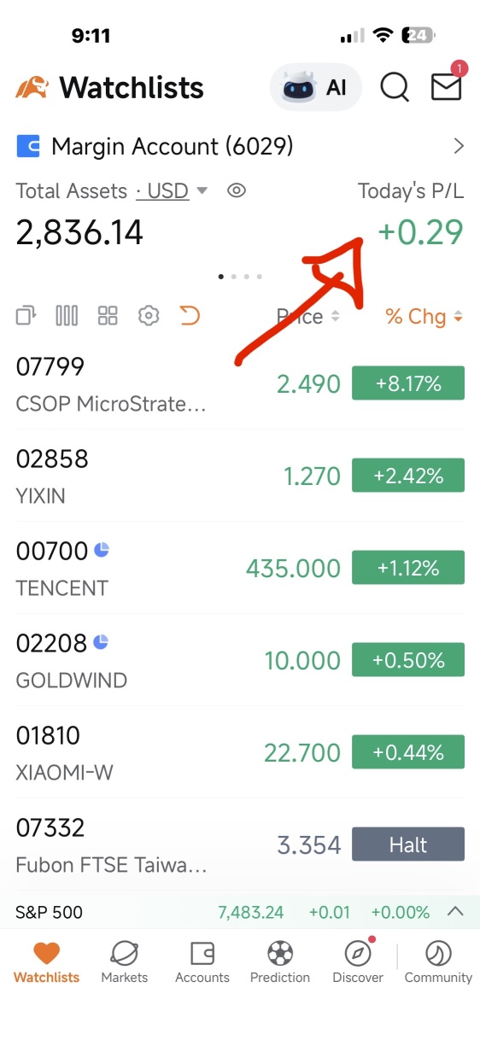Toggle total assets visibility eye icon

pos(237,190)
